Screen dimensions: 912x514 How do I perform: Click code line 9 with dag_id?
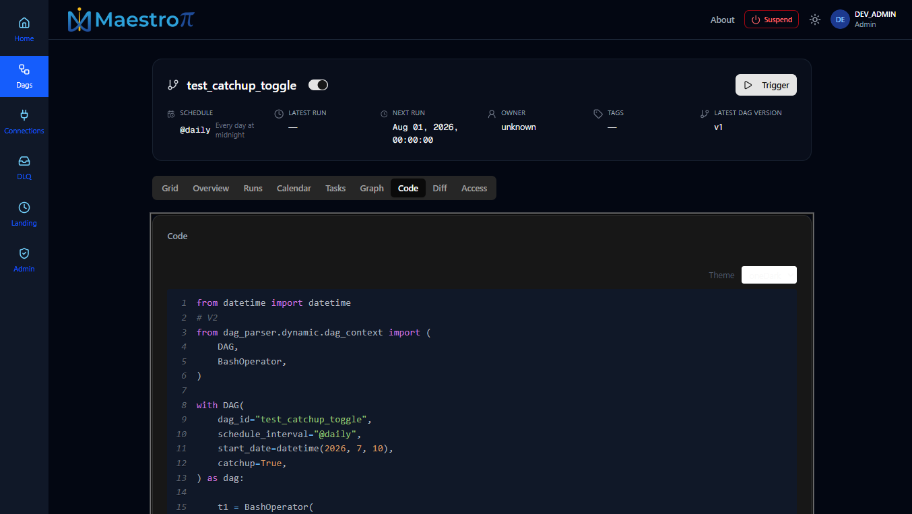click(x=294, y=420)
